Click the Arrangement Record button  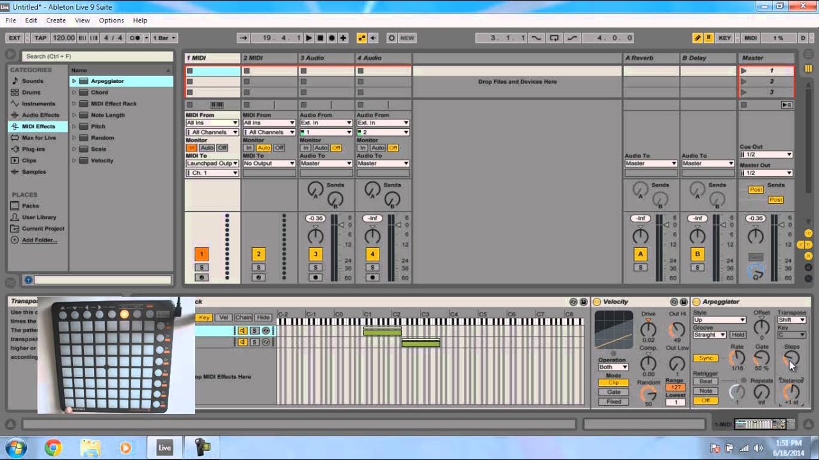(x=331, y=38)
